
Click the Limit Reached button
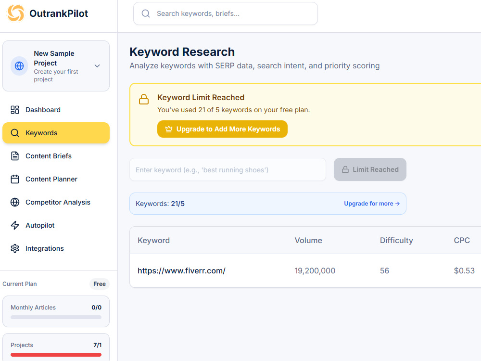370,169
